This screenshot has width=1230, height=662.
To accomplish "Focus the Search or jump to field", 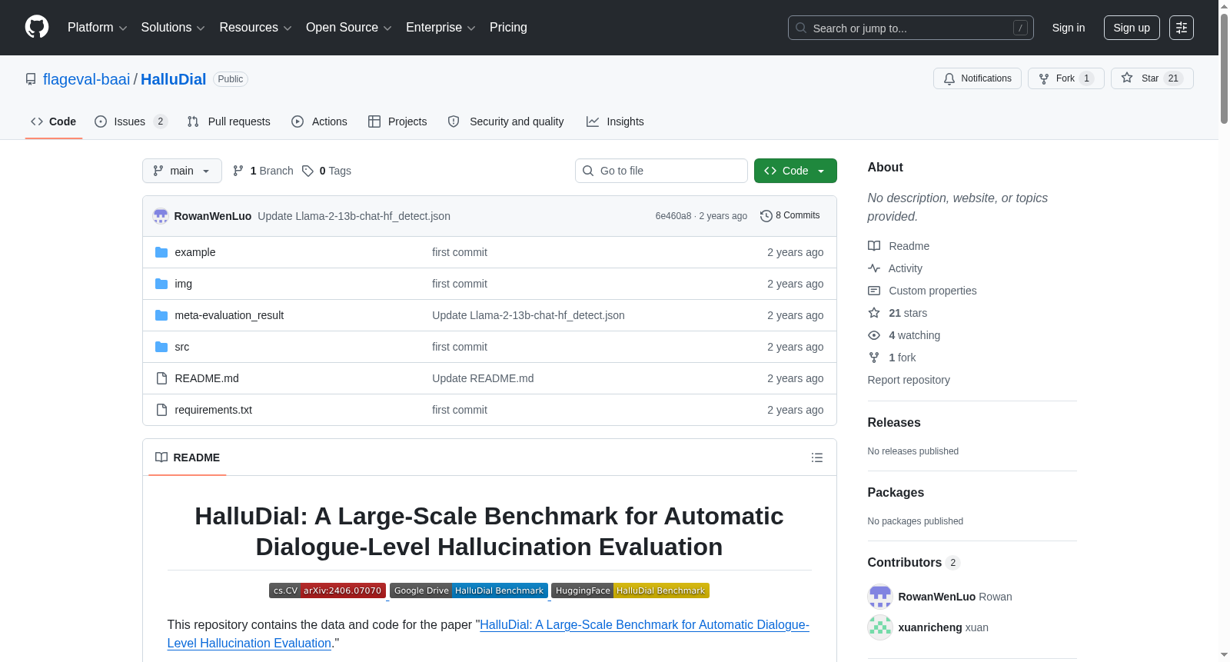I will 910,28.
